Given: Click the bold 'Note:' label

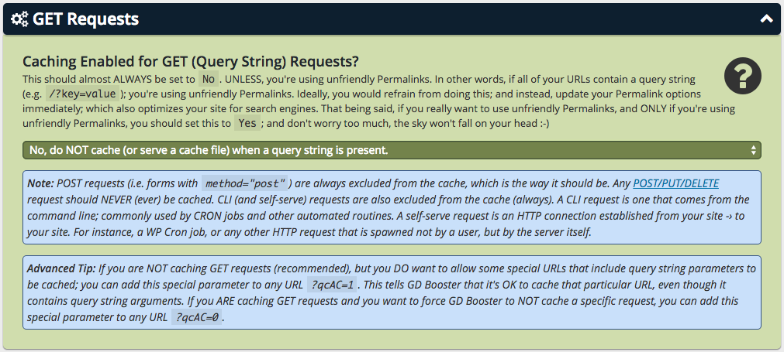Looking at the screenshot, I should click(x=40, y=183).
